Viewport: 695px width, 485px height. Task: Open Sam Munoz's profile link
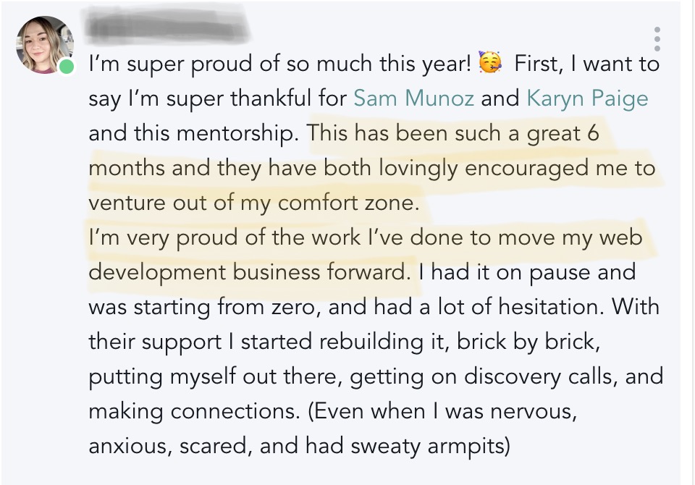414,98
